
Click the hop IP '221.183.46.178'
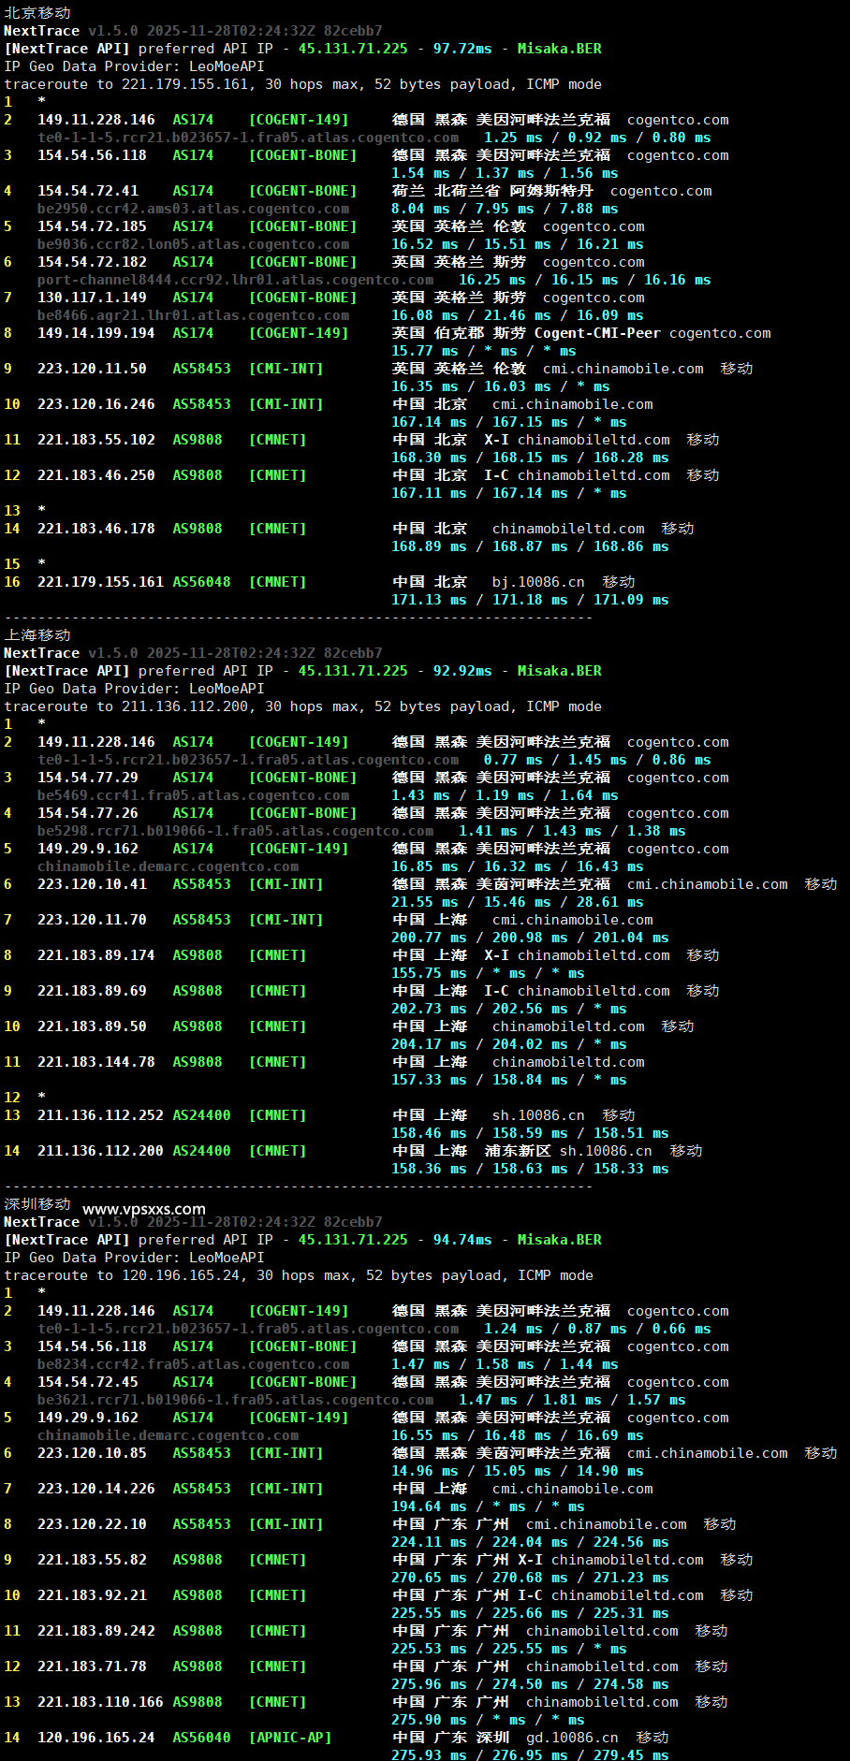(96, 529)
